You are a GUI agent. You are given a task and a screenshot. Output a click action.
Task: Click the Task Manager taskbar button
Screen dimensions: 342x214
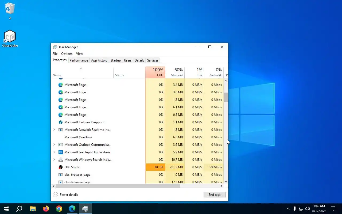[x=85, y=209]
